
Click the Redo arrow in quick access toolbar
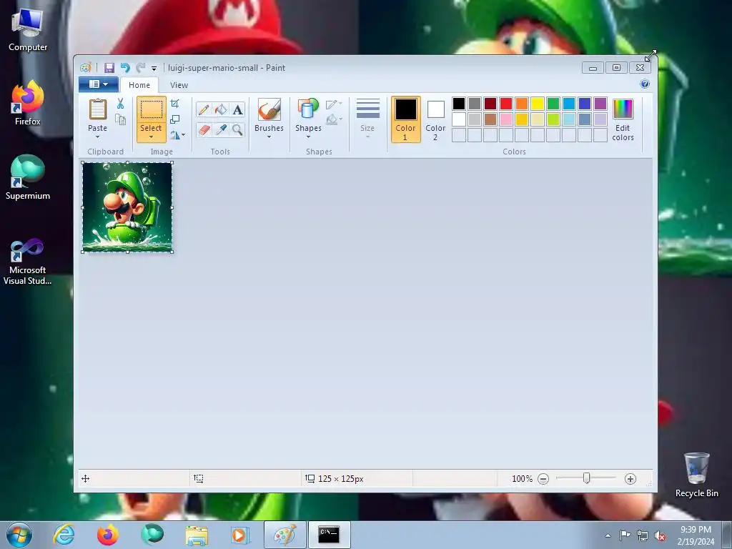point(141,68)
